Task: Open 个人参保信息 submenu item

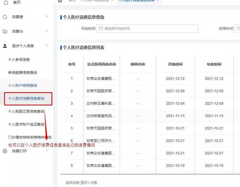Action: point(19,60)
